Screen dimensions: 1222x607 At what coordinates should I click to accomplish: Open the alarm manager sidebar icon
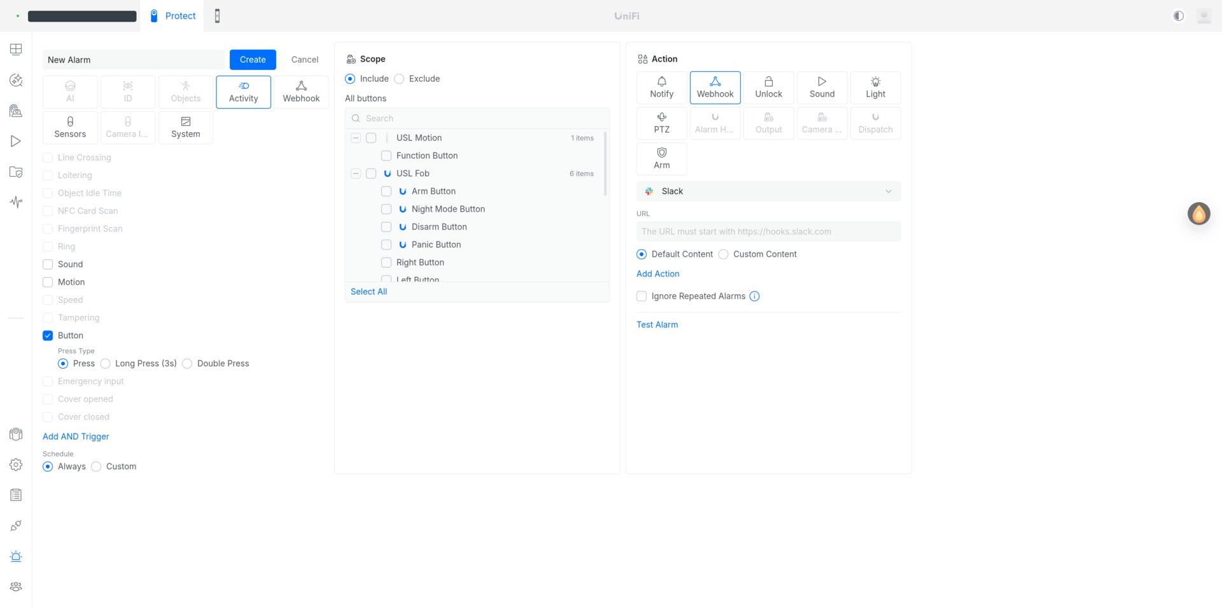tap(16, 556)
